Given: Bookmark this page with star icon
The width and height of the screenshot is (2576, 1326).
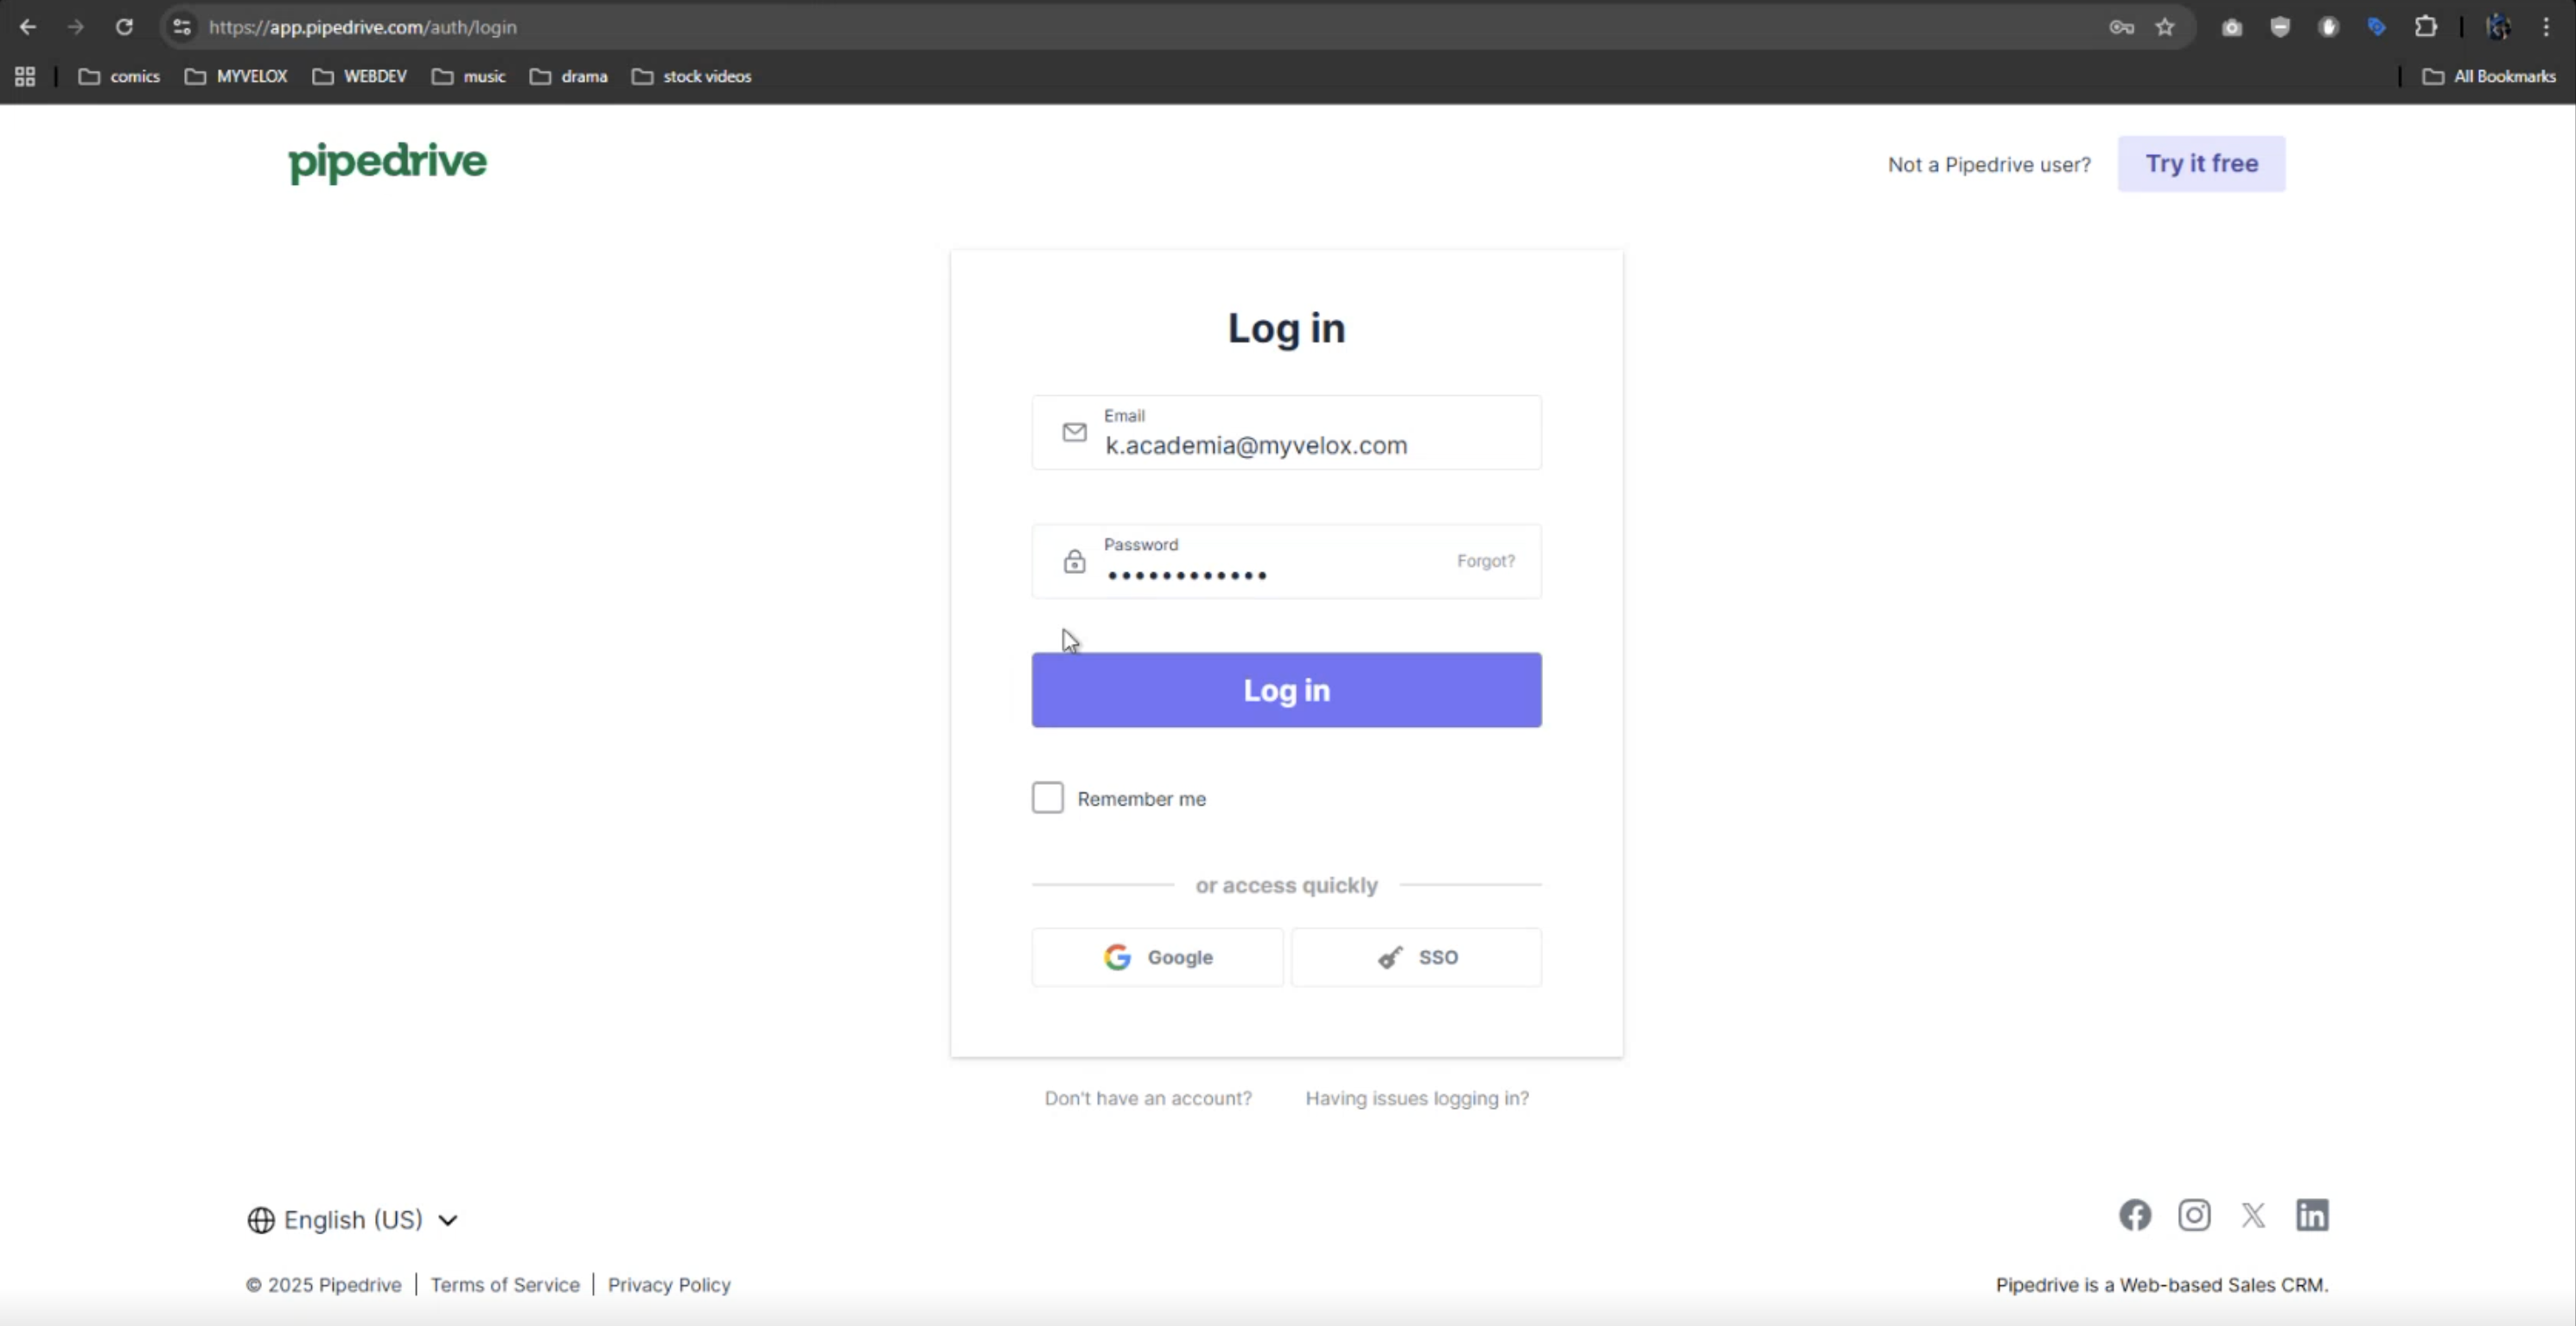Looking at the screenshot, I should (2165, 27).
